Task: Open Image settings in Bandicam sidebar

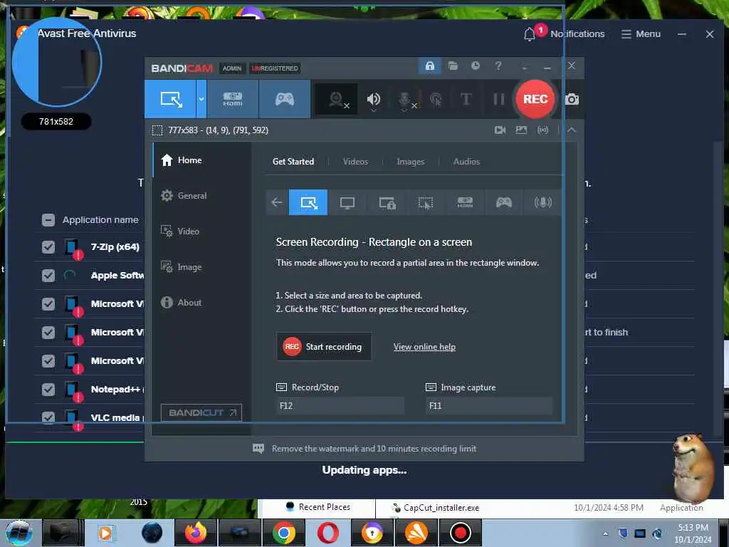Action: pyautogui.click(x=201, y=267)
